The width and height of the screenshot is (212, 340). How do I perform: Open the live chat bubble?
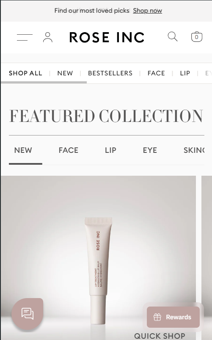coord(28,314)
